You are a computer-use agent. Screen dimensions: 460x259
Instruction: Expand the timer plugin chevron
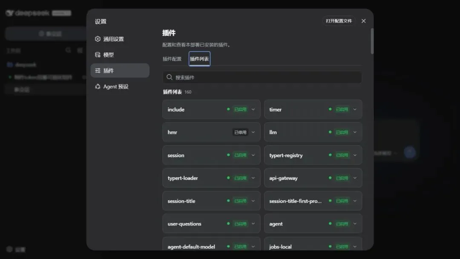click(x=355, y=109)
